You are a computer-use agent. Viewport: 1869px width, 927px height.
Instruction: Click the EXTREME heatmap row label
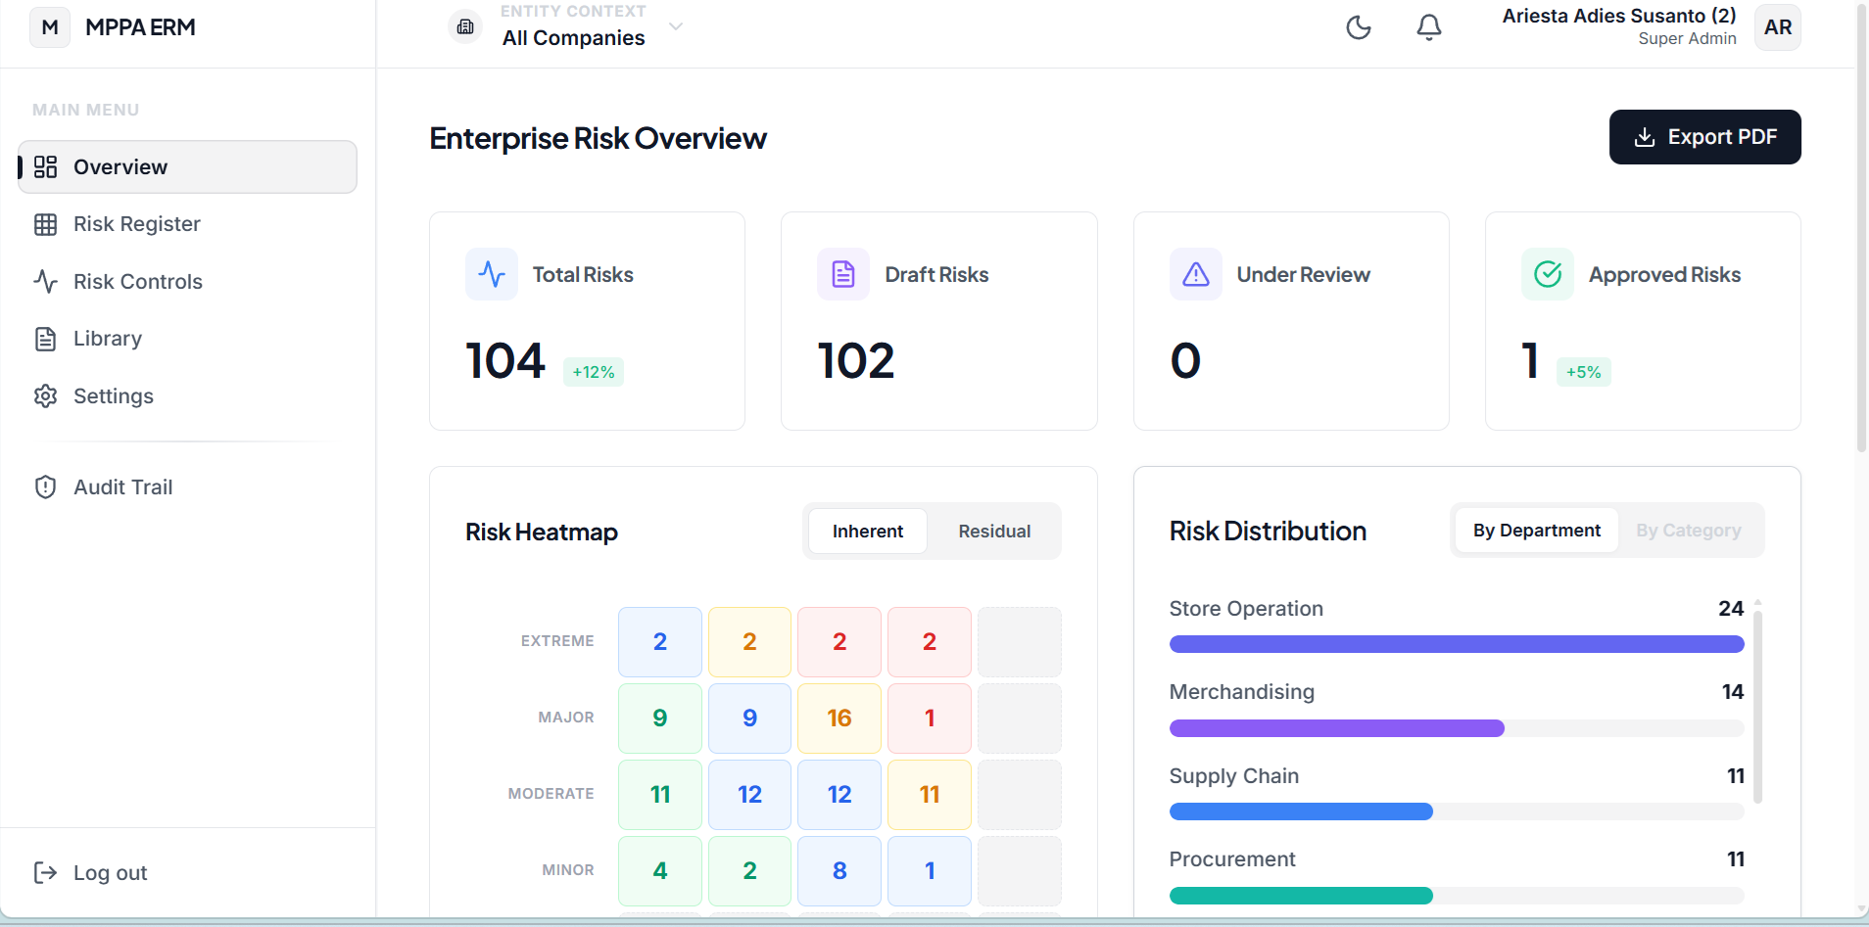(557, 641)
